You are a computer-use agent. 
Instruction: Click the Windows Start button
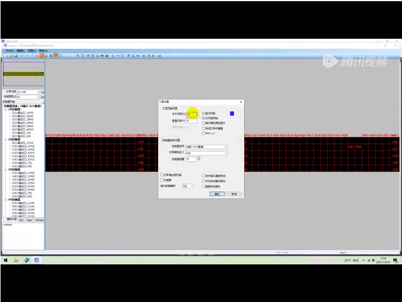click(5, 260)
